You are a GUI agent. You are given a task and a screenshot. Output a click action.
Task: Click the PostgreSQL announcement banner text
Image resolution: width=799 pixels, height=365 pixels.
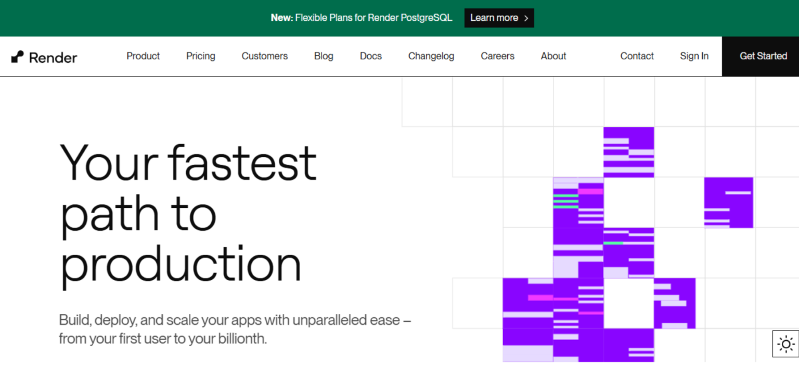coord(362,18)
